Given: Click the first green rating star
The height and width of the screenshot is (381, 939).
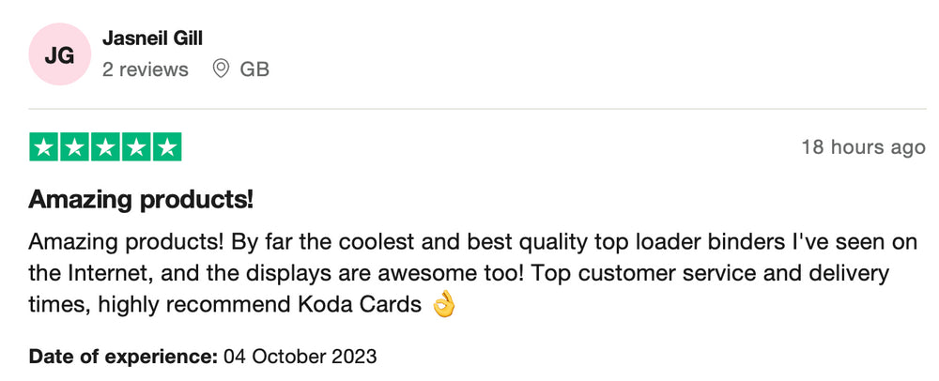Looking at the screenshot, I should (x=44, y=148).
